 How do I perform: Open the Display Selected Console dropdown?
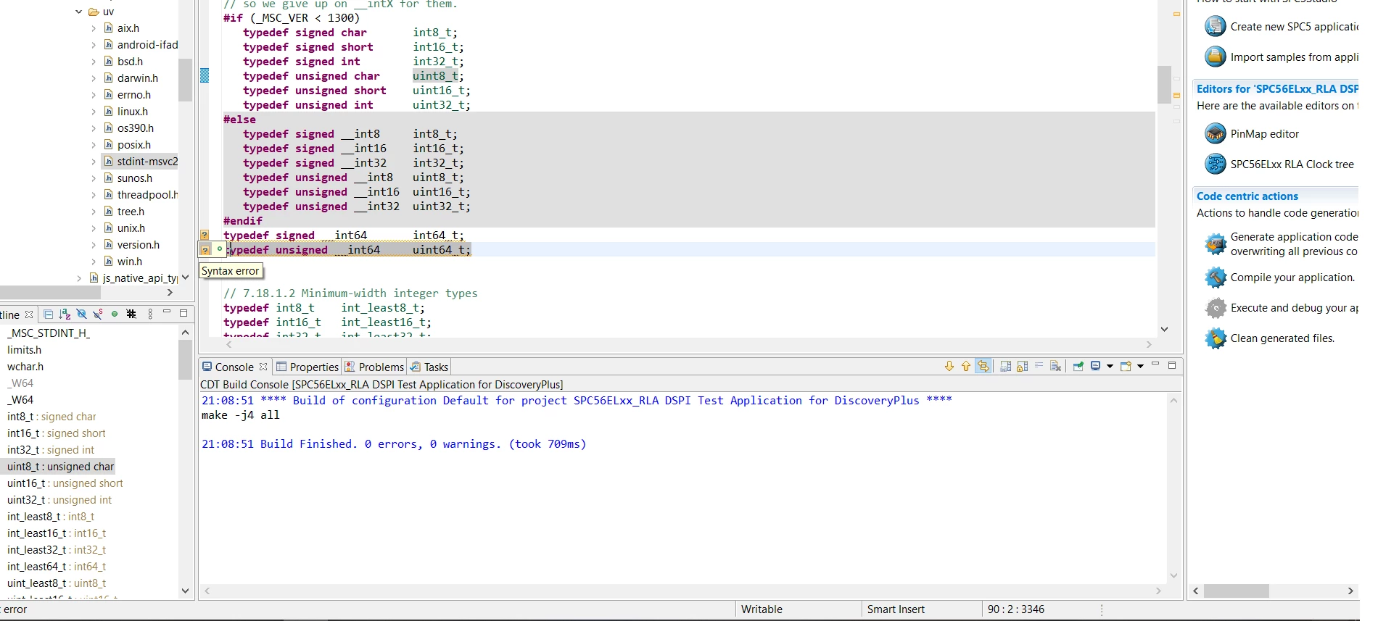[x=1110, y=366]
